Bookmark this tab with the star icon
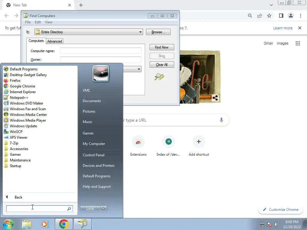Image resolution: width=307 pixels, height=230 pixels. pos(269,16)
